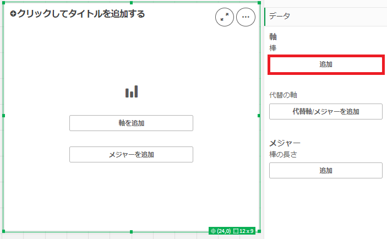Click 追加 under the メジャー section

(x=325, y=171)
